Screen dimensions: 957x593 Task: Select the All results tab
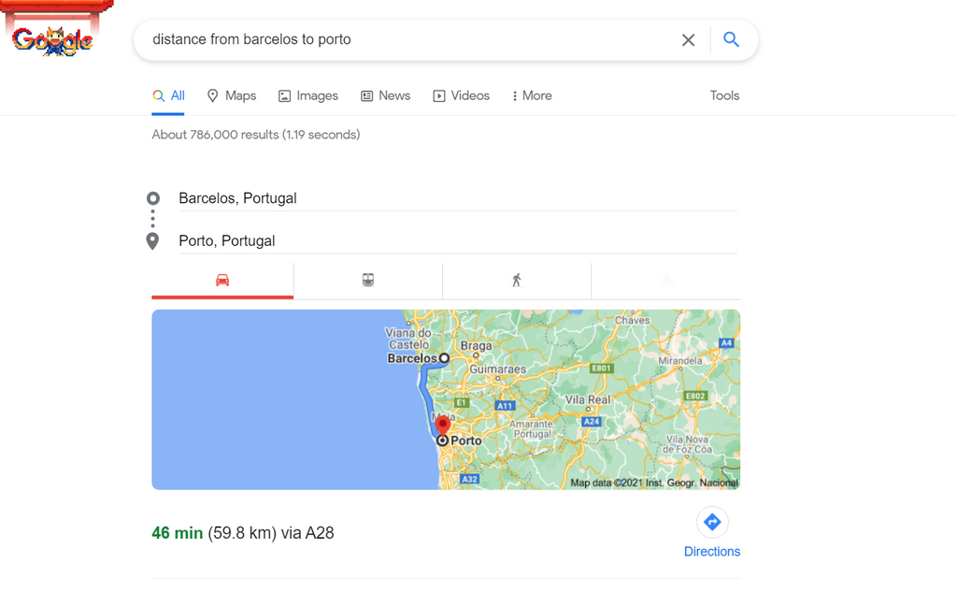(168, 95)
